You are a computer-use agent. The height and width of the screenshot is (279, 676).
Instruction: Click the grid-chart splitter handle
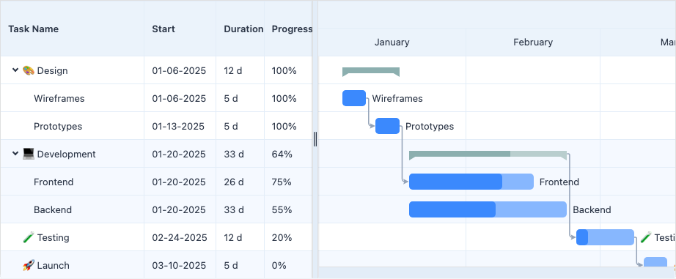315,139
